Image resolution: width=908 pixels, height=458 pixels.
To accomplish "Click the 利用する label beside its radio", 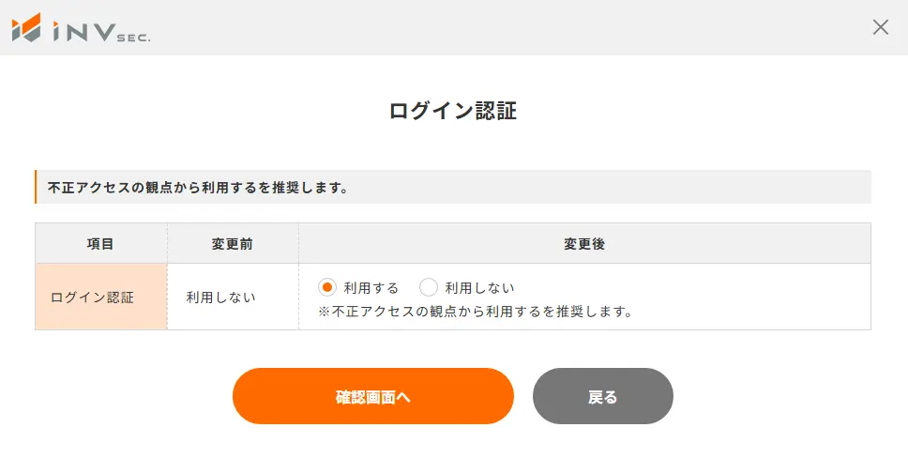I will coord(371,288).
